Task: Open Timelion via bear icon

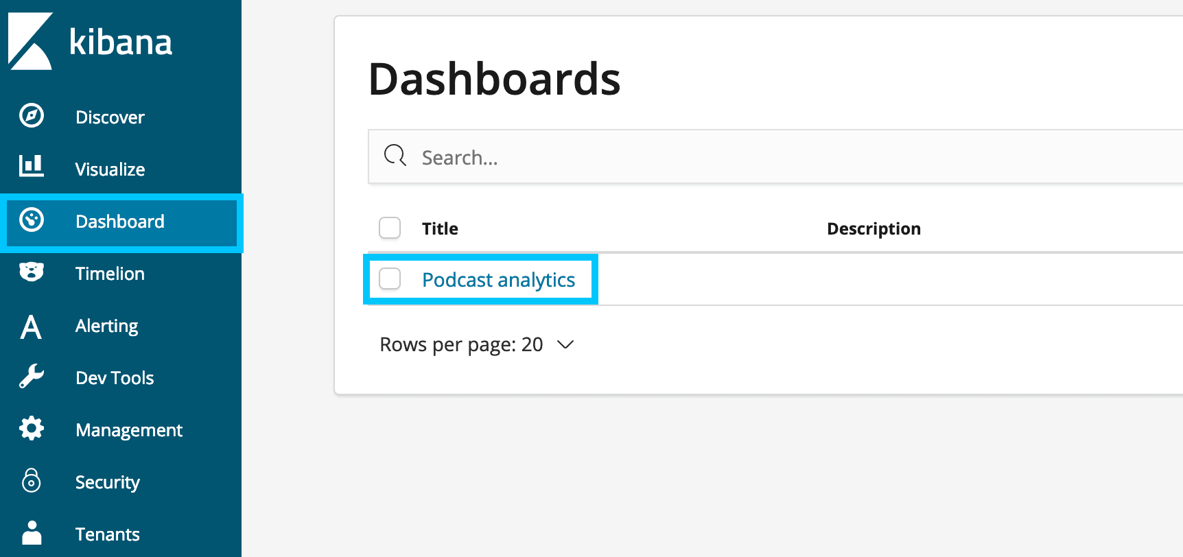Action: tap(32, 272)
